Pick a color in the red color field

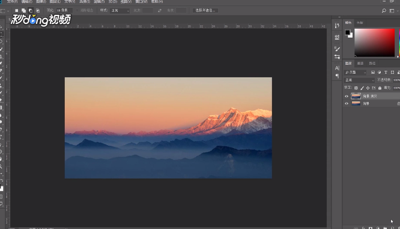pos(375,43)
